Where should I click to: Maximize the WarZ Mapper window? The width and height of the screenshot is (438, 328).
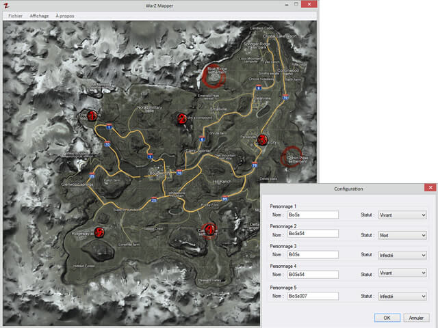tap(296, 4)
